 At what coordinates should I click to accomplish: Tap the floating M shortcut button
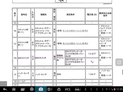(119, 62)
